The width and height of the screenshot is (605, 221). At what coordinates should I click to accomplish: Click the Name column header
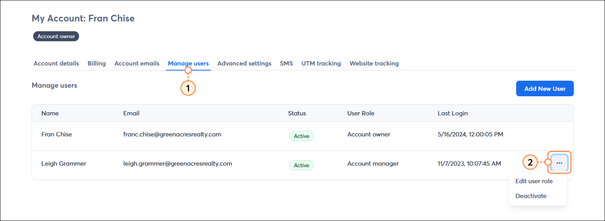[50, 113]
